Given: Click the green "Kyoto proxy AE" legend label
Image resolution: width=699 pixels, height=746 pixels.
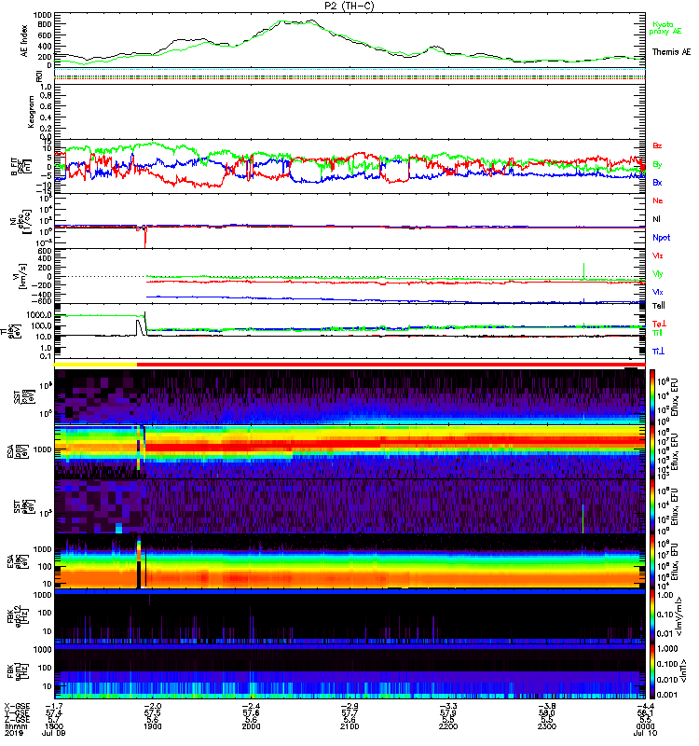Looking at the screenshot, I should click(665, 28).
